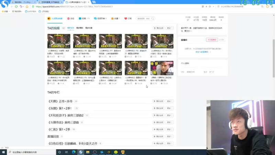Open the 《斗牌传说》麻将三部曲 playlist title
Image resolution: width=275 pixels, height=155 pixels.
(63, 122)
